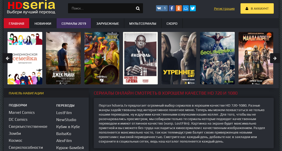Open the МУЛЬТСЕРИАЛЫ menu item
The image size is (282, 151).
click(142, 23)
